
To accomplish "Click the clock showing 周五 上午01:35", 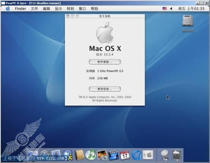I will pyautogui.click(x=191, y=9).
